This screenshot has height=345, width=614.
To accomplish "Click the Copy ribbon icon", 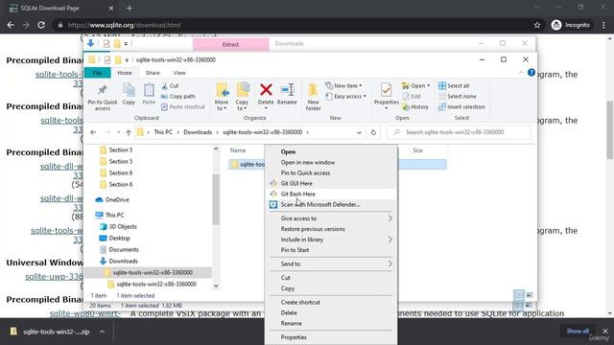I will pos(129,94).
